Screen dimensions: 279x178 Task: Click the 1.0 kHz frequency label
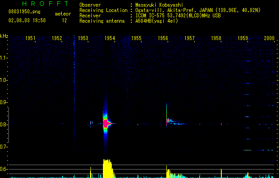tap(3, 80)
